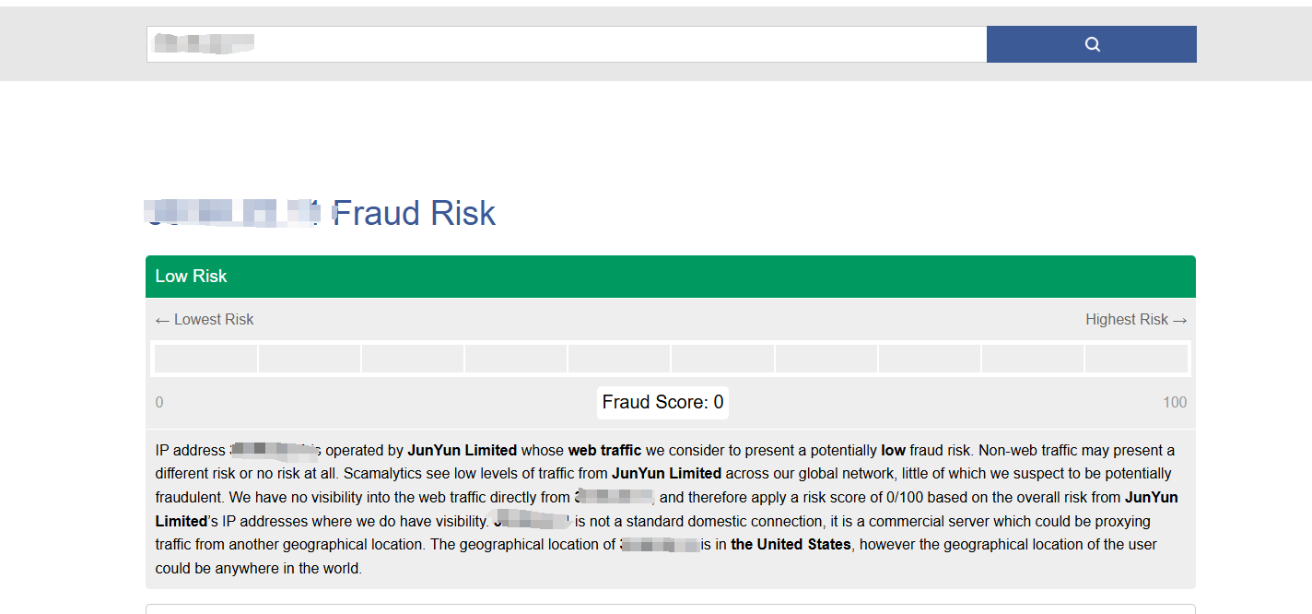The height and width of the screenshot is (614, 1312).
Task: Click the Fraud Risk page heading
Action: point(414,214)
